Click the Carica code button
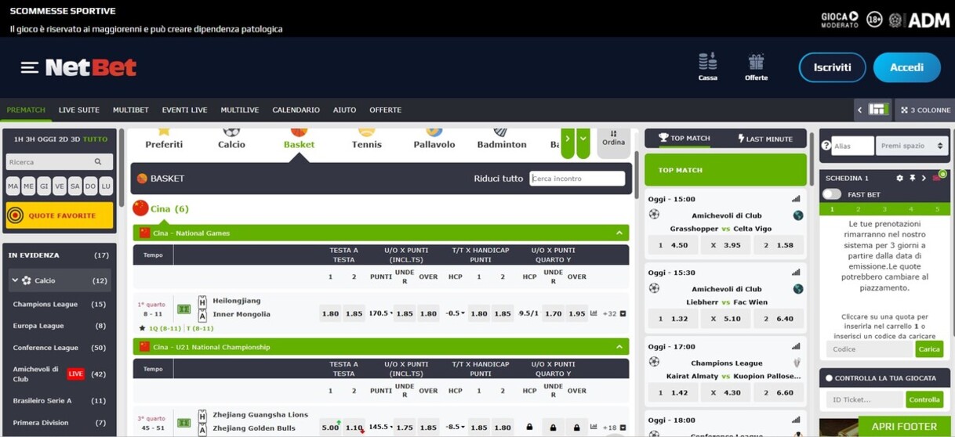 click(x=929, y=349)
